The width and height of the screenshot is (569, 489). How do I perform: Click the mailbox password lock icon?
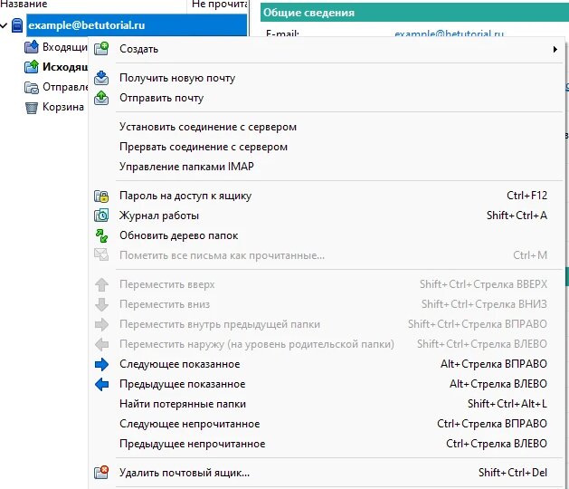(101, 196)
